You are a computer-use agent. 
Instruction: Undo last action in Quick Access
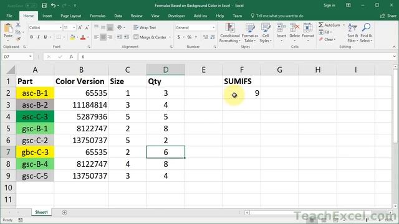click(53, 6)
